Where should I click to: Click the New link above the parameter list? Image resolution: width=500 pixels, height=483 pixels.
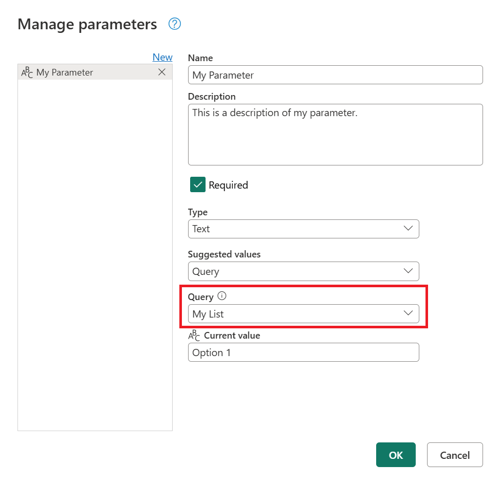[x=162, y=57]
